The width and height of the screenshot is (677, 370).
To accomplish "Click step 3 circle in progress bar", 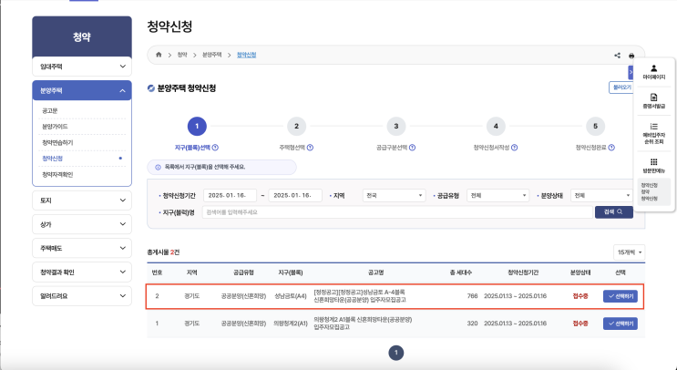I will click(x=396, y=126).
